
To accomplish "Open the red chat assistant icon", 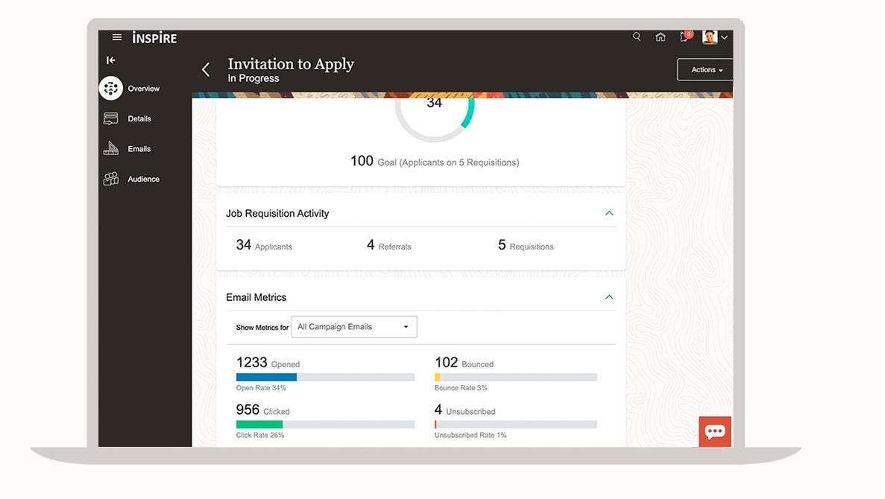I will point(715,431).
